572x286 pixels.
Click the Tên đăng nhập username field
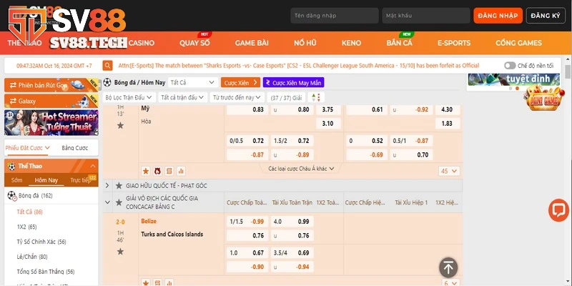point(332,16)
